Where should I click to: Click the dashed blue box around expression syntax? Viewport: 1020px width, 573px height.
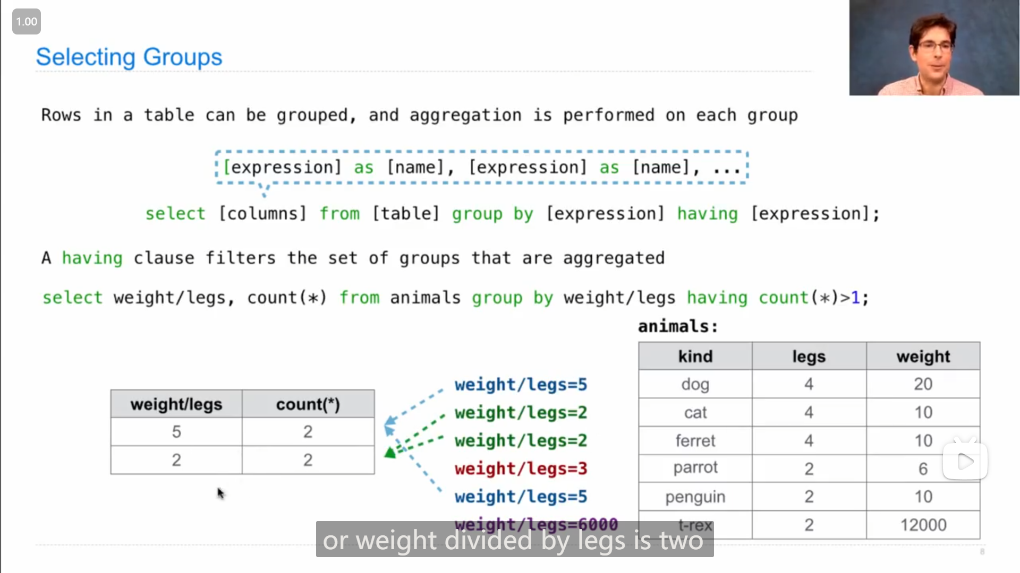(x=481, y=168)
